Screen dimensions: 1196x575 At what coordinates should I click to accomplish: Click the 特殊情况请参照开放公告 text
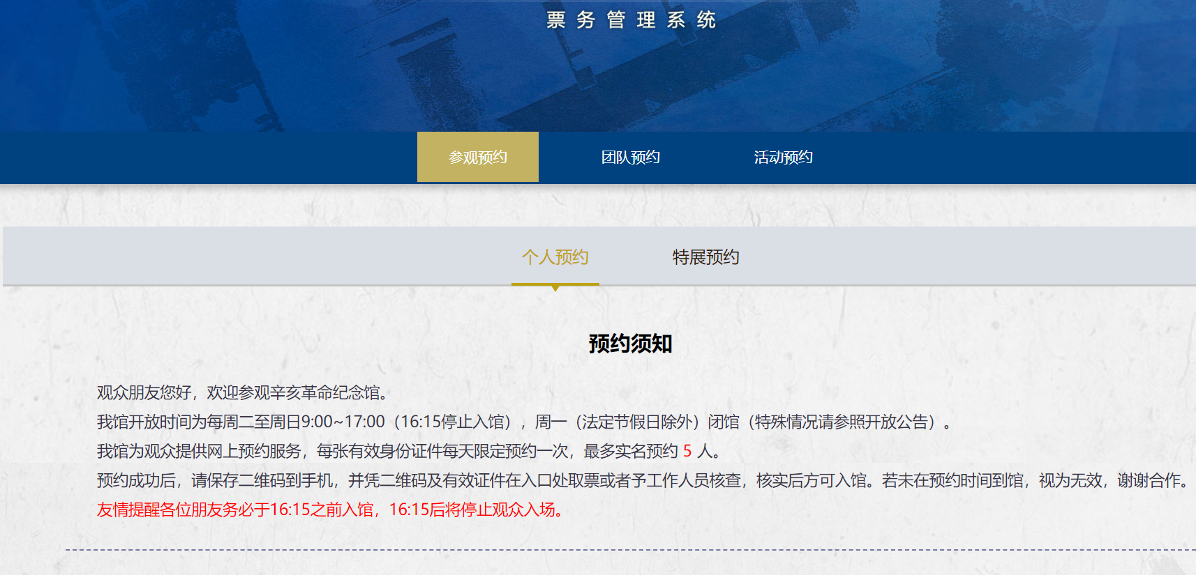point(844,422)
